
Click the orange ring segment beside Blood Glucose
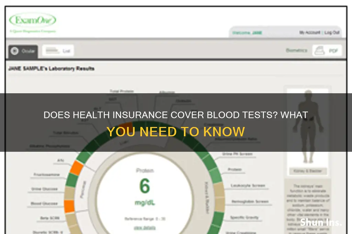pyautogui.click(x=69, y=206)
